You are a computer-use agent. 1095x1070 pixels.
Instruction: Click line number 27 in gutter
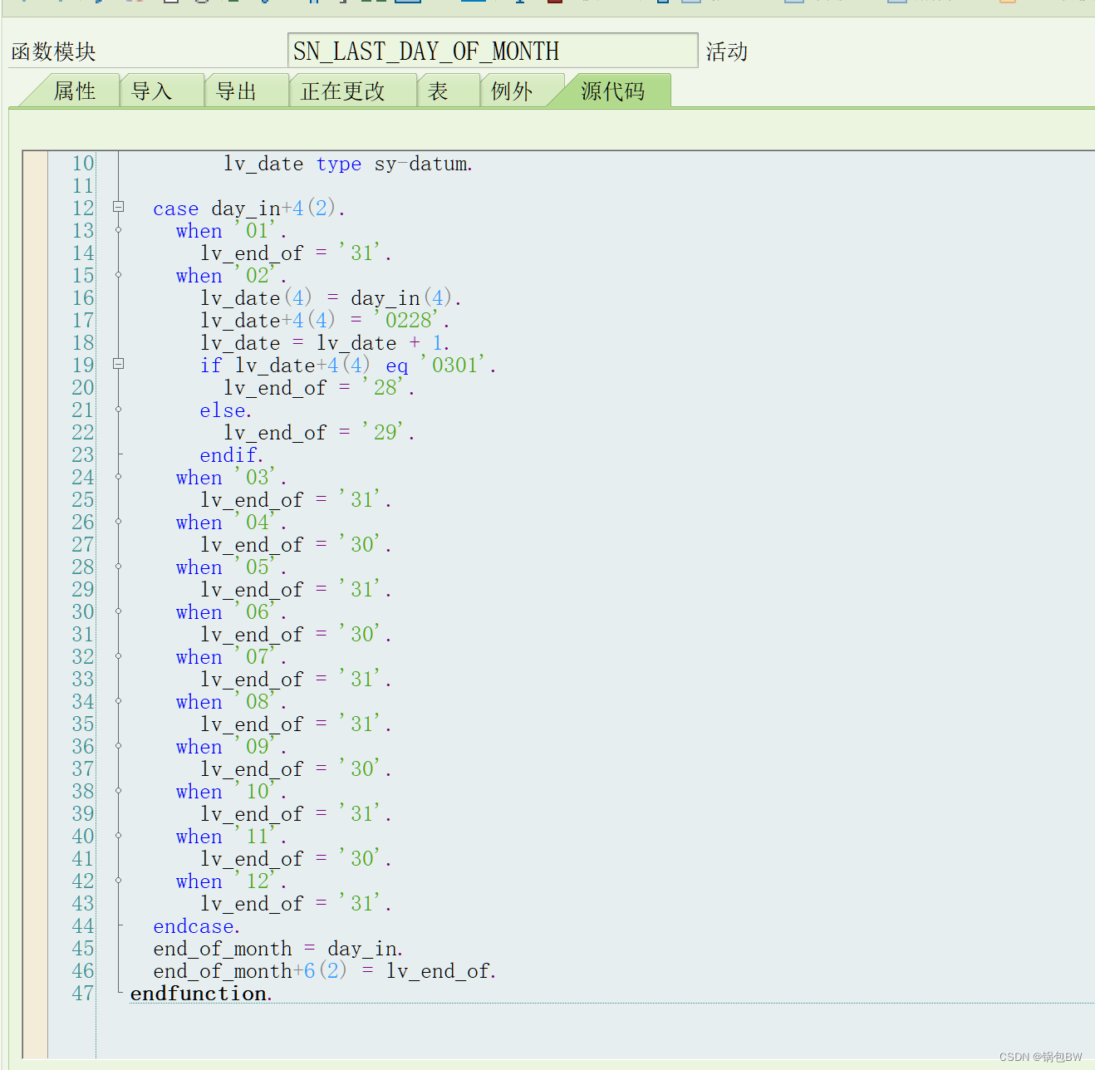point(83,545)
